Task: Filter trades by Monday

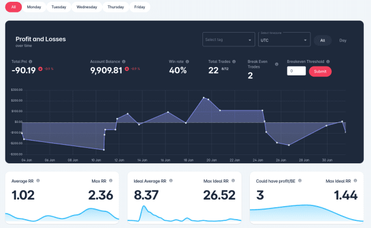Action: 34,7
